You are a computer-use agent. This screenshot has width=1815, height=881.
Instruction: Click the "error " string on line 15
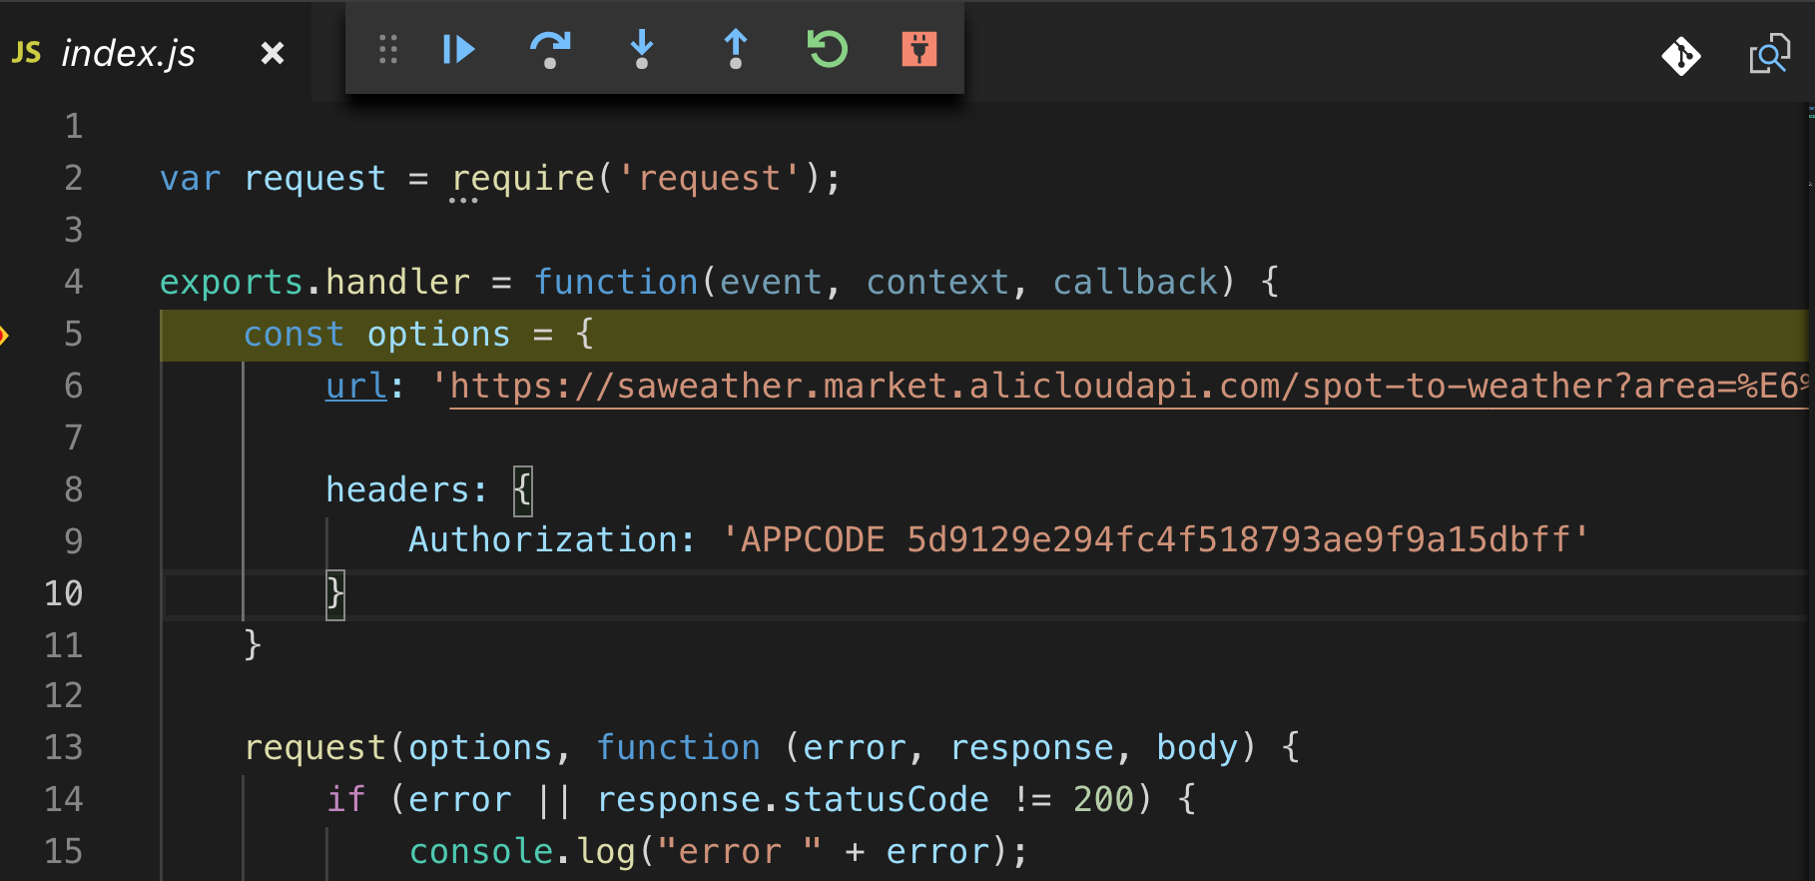coord(739,852)
